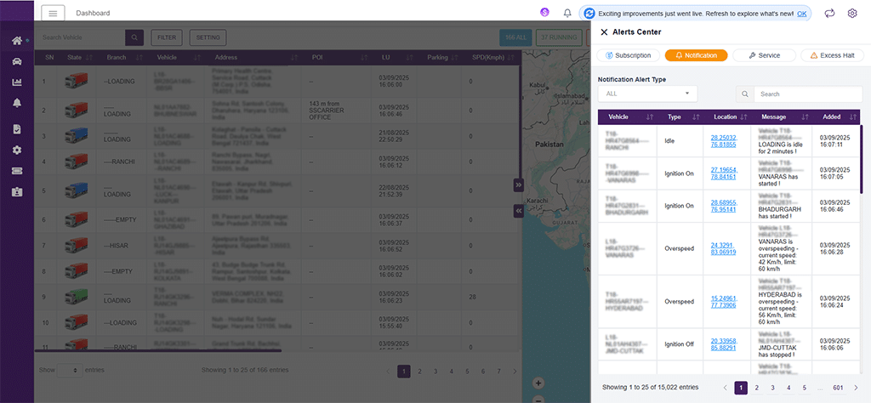Open the Home icon in sidebar
This screenshot has height=403, width=871.
(17, 41)
